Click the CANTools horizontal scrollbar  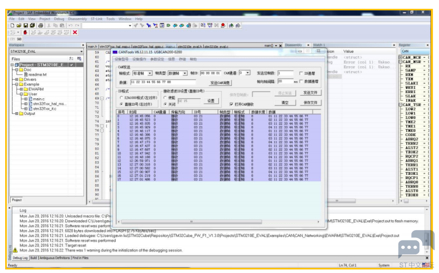tap(192, 222)
